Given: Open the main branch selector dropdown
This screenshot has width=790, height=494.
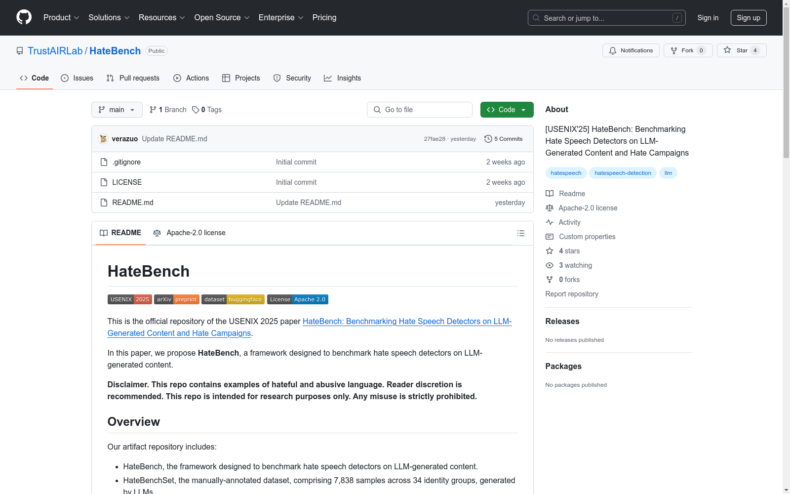Looking at the screenshot, I should tap(117, 110).
